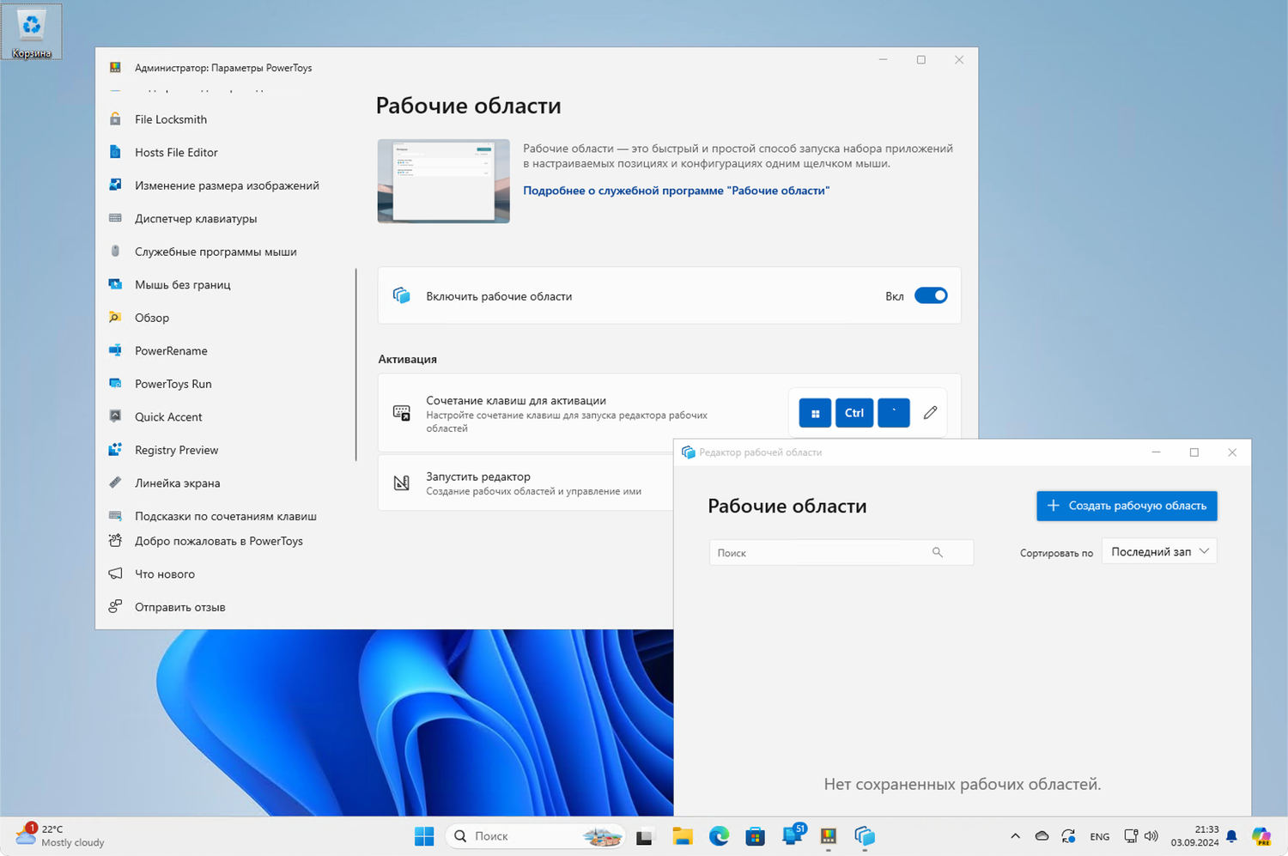This screenshot has height=856, width=1288.
Task: Click the PowerRename icon in sidebar
Action: 115,350
